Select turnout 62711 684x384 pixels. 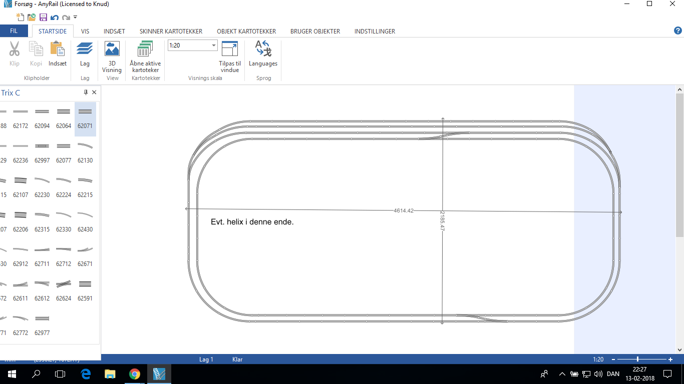point(42,257)
